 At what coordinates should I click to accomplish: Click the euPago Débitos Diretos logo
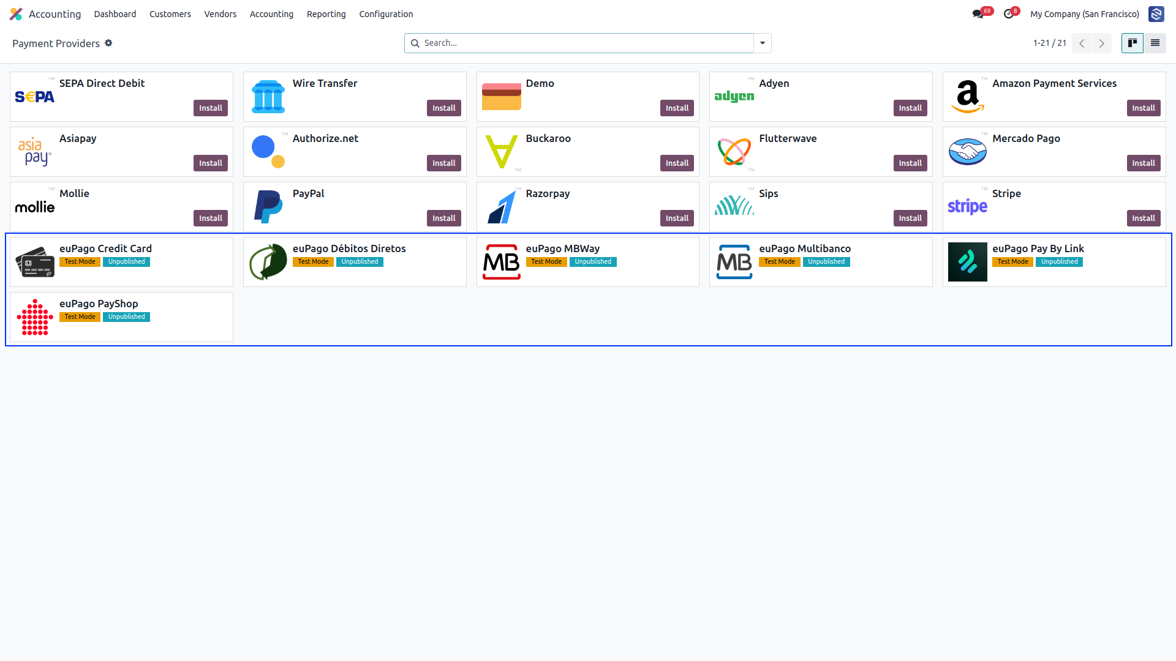(x=268, y=262)
